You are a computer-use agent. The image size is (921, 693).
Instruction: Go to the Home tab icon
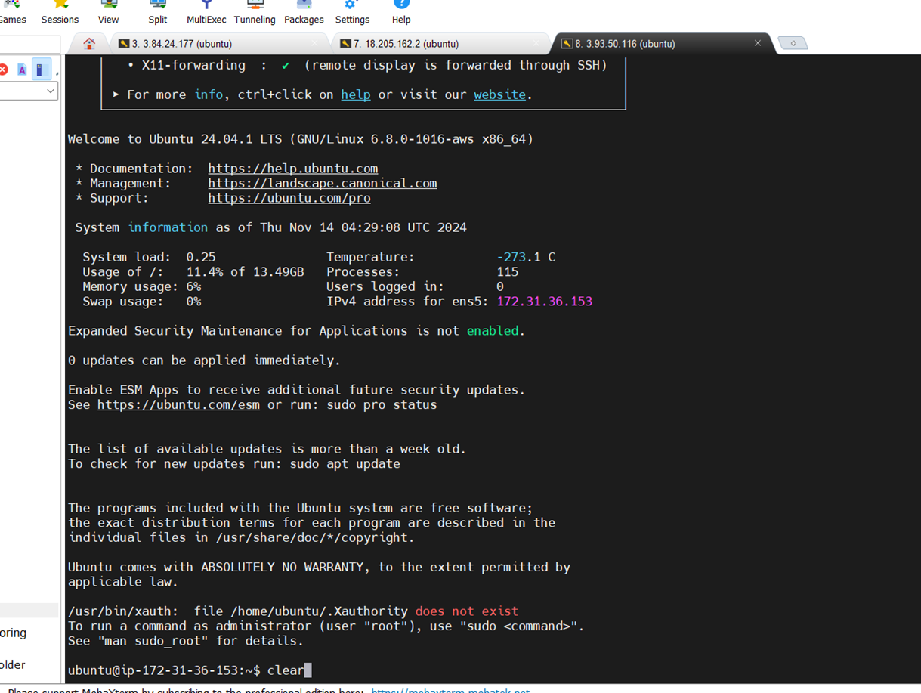pyautogui.click(x=89, y=44)
